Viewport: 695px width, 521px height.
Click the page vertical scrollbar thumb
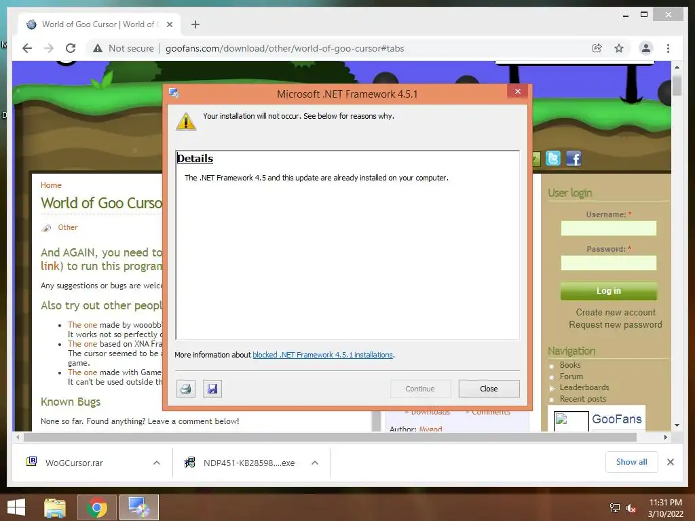coord(677,85)
